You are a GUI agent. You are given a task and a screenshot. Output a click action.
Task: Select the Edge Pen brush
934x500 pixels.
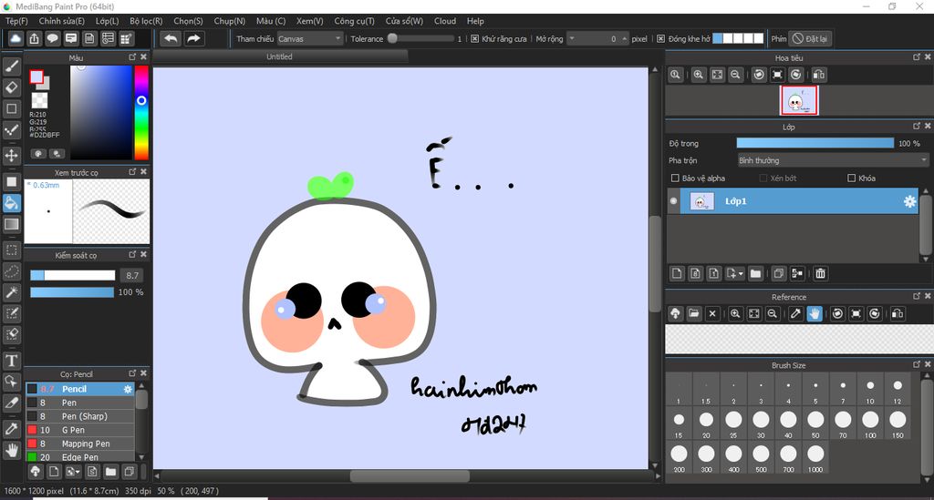tap(80, 456)
